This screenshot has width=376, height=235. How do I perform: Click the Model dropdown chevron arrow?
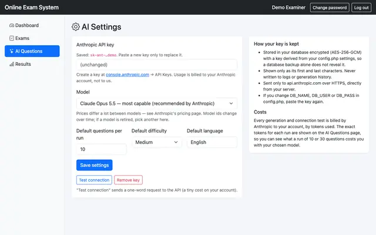(x=231, y=103)
